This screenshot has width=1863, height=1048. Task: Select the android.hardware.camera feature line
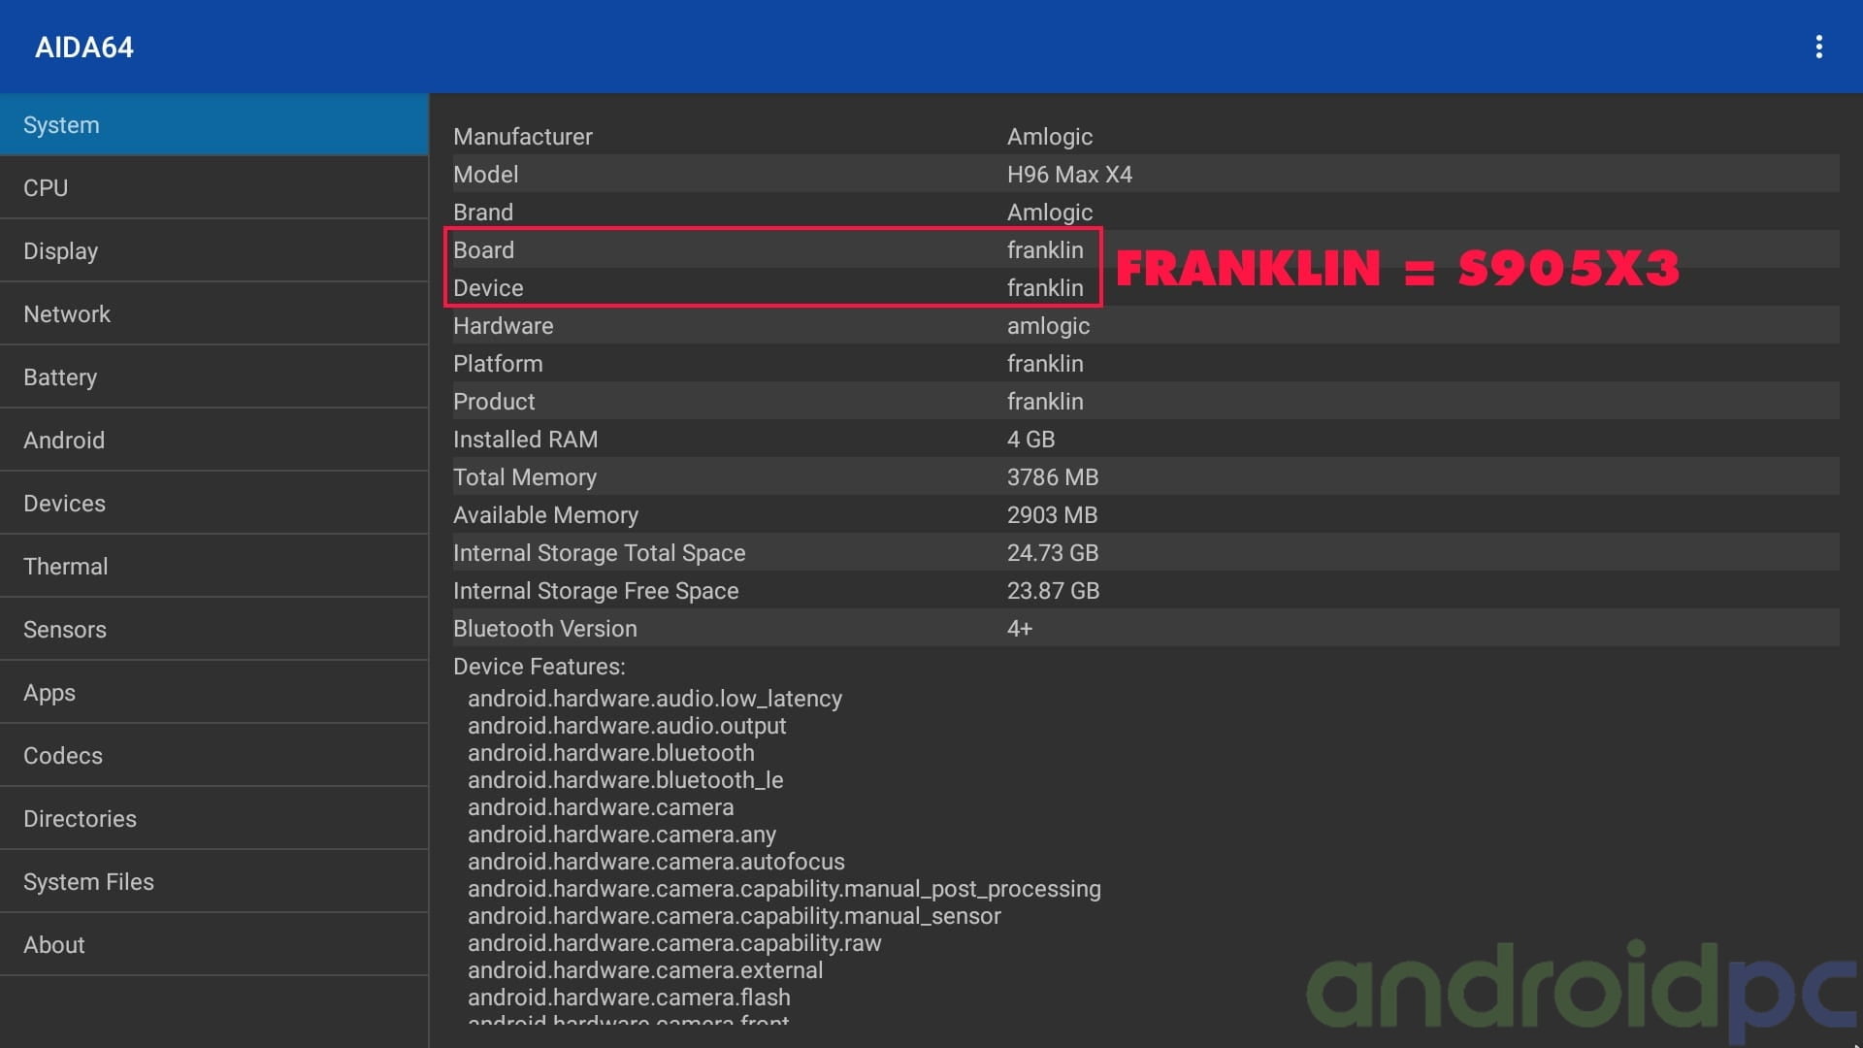(x=601, y=807)
